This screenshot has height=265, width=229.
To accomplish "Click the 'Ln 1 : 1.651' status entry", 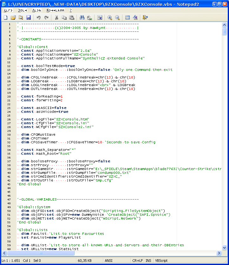I will pos(11,261).
